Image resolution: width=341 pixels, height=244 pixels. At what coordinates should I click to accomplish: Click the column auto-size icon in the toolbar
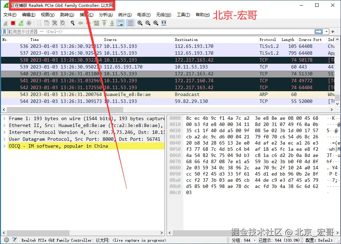tap(164, 23)
